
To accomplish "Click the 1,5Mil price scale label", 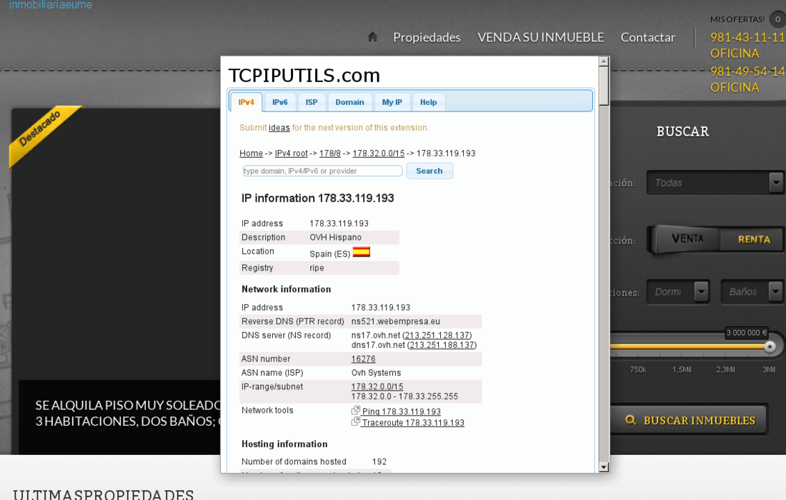I will pyautogui.click(x=682, y=370).
